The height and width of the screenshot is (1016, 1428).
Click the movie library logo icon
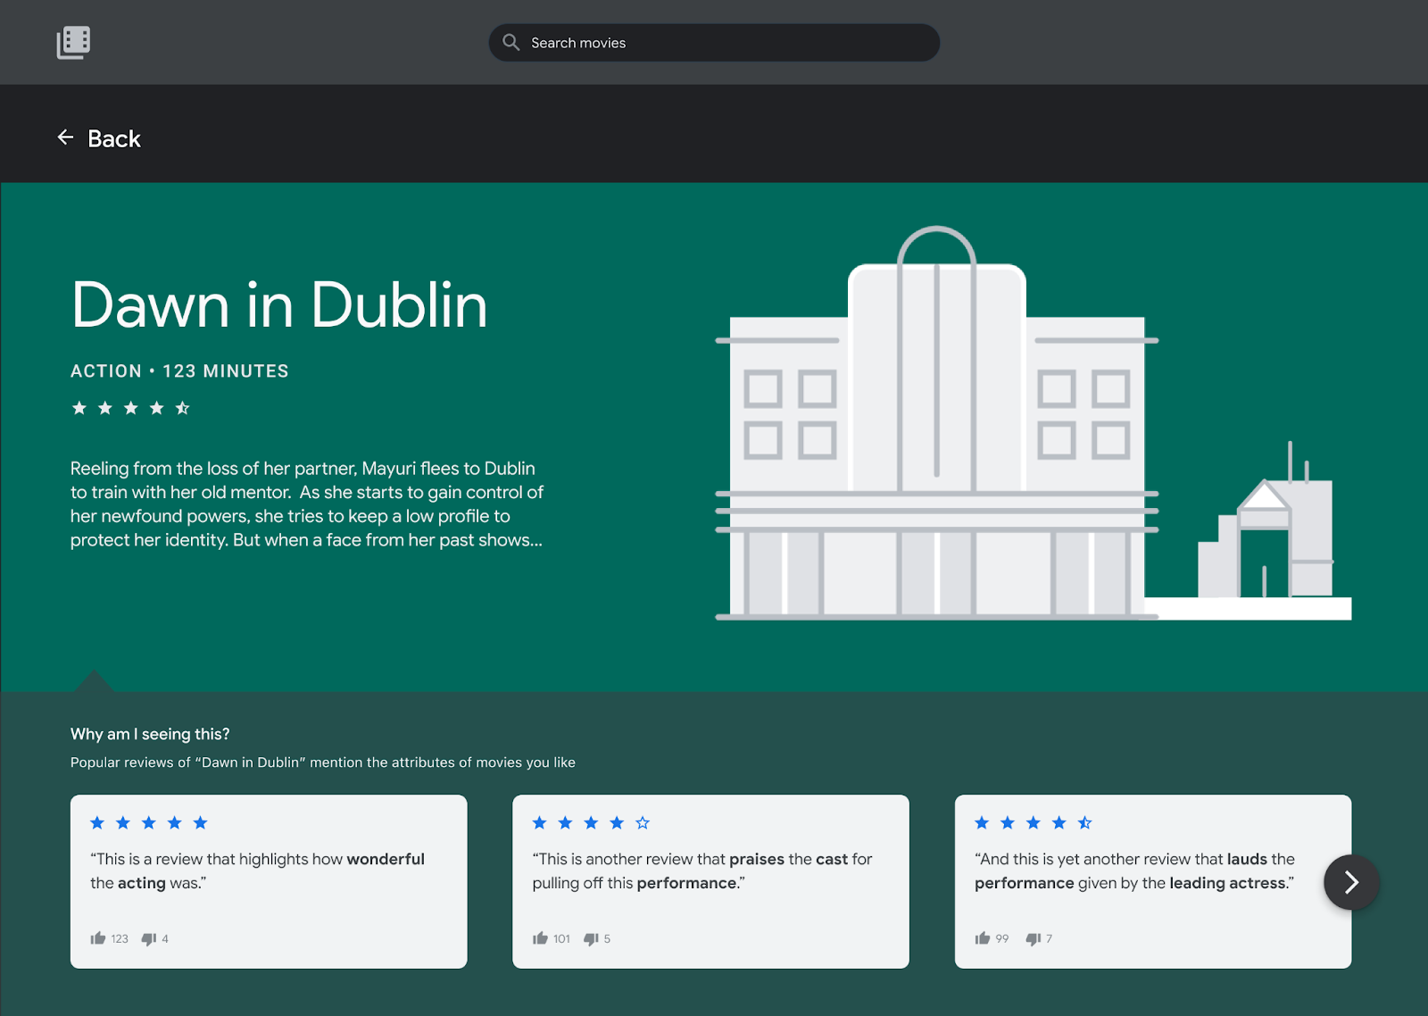point(73,42)
